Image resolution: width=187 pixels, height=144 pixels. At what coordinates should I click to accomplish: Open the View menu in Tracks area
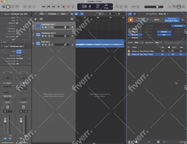(x=64, y=14)
